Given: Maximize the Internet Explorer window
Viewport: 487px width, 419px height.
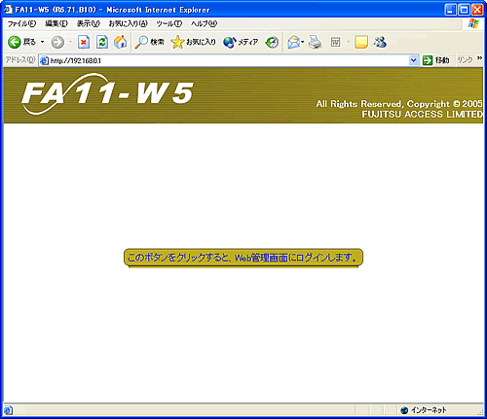Looking at the screenshot, I should coord(464,10).
